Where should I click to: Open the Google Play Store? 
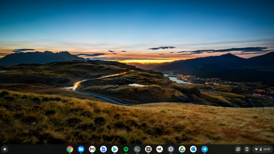115,149
